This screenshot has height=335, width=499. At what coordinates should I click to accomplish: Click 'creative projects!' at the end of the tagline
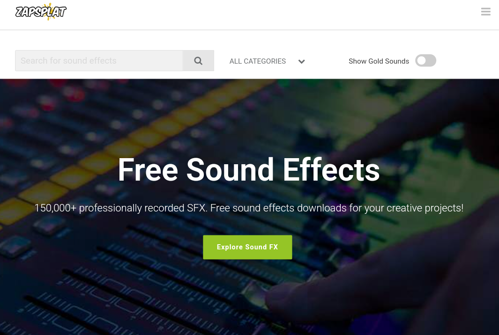pos(425,208)
